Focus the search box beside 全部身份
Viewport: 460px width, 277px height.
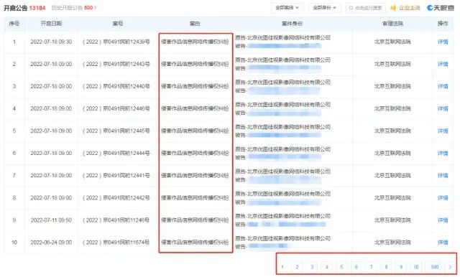tap(366, 8)
